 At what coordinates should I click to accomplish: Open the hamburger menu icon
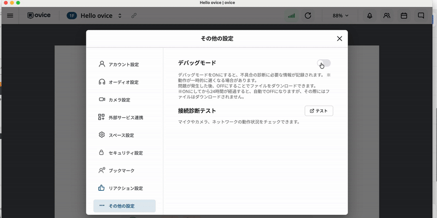point(10,15)
